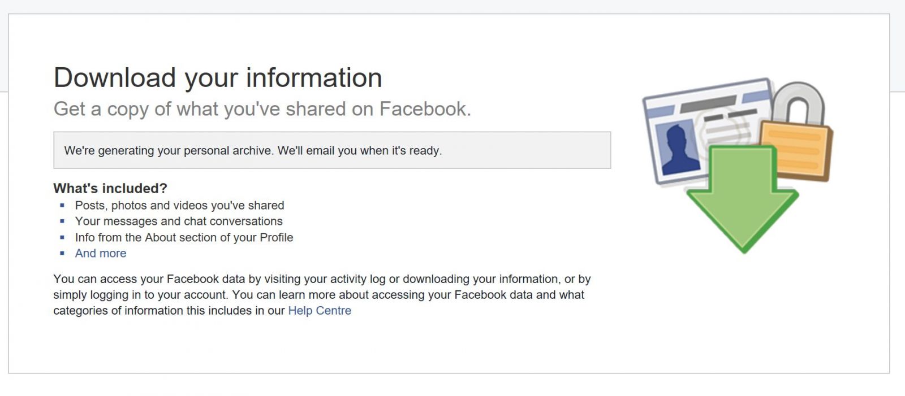
Task: Select Your messages and chat conversations item
Action: 179,221
